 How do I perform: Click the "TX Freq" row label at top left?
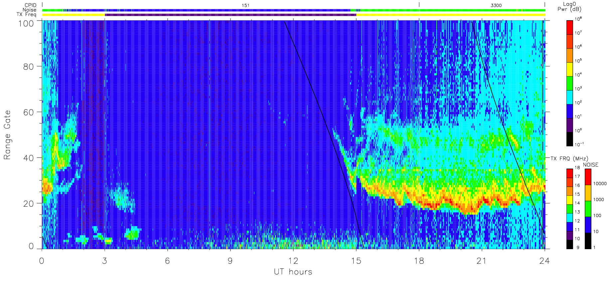coord(27,15)
